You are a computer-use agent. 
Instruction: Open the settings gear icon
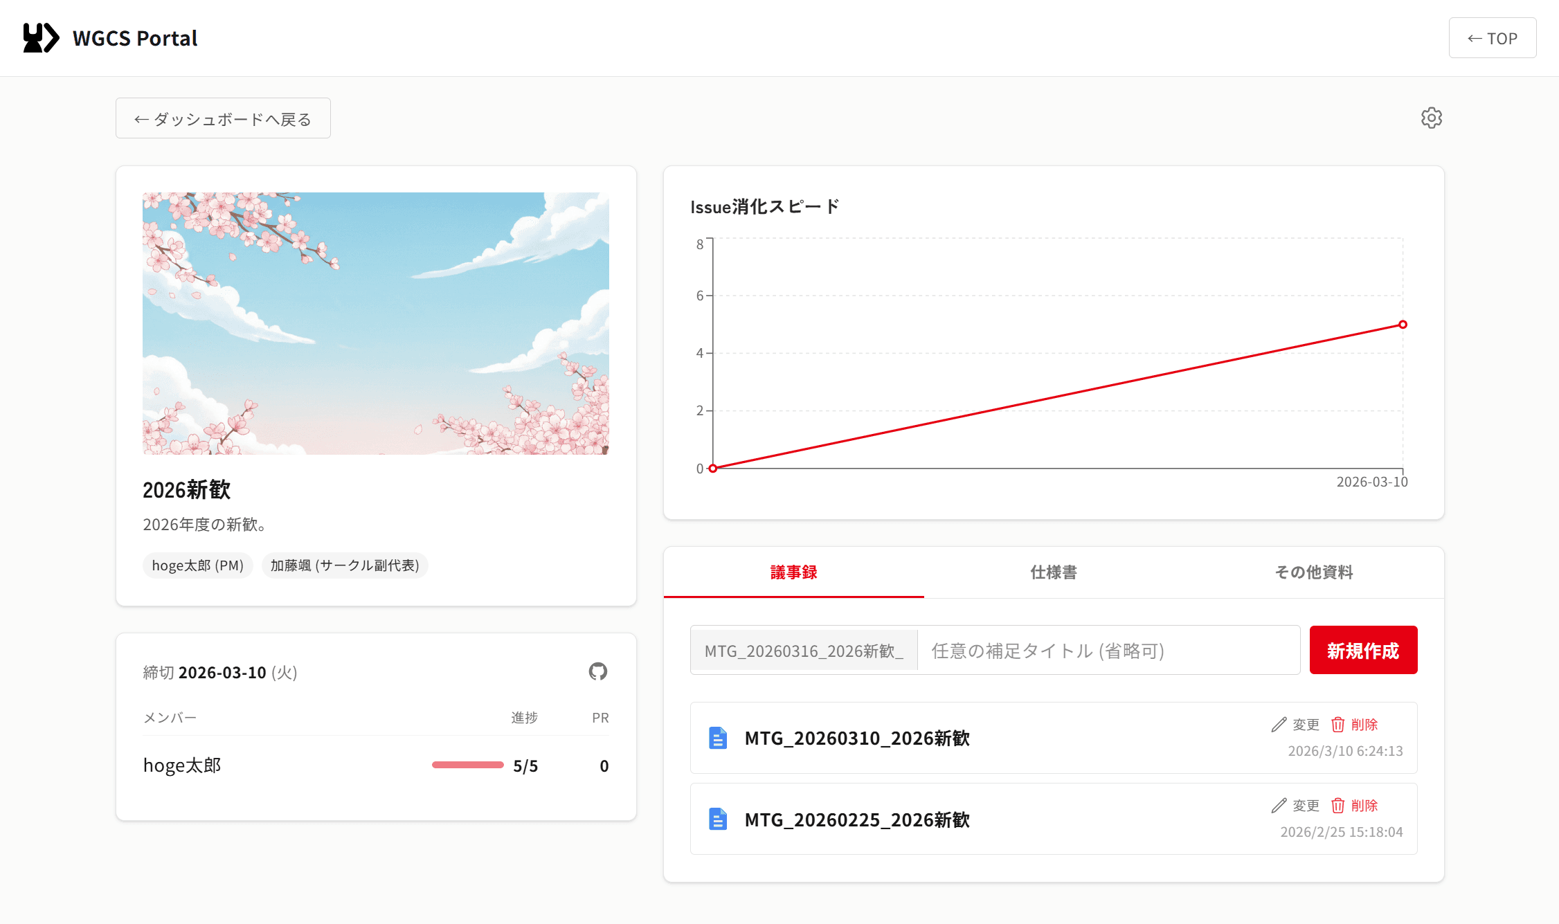[x=1431, y=118]
